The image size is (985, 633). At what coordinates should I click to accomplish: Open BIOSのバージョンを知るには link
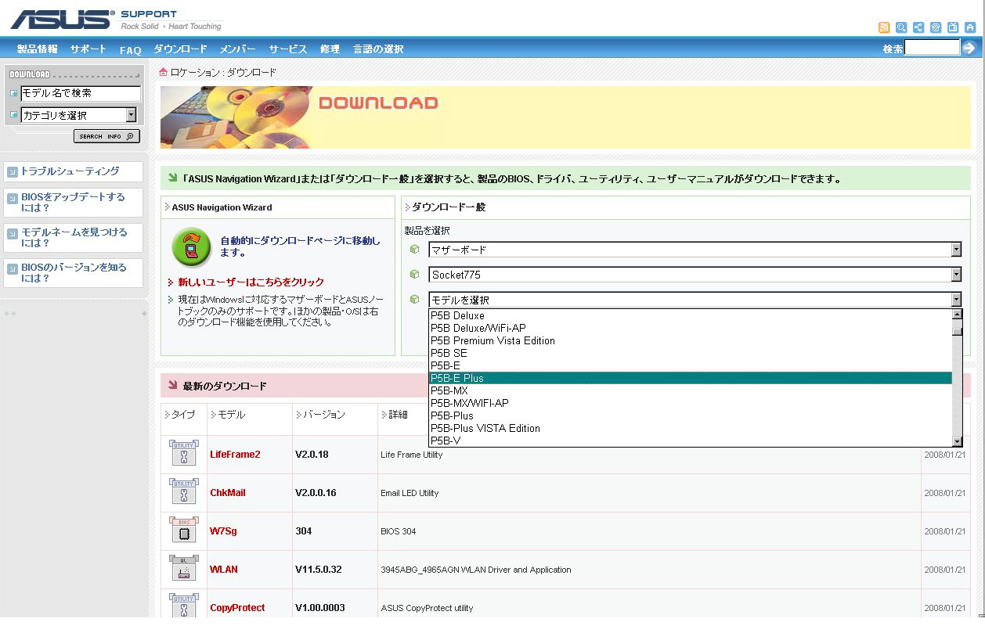[74, 272]
